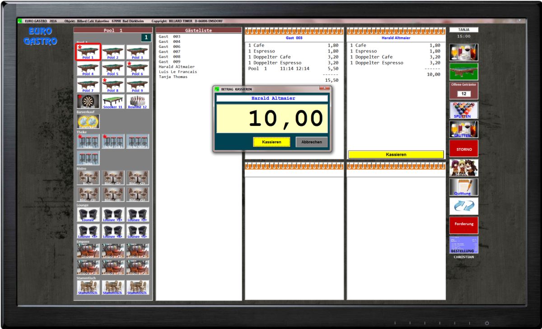Cancel payment with the Abbrechen button

pos(312,142)
